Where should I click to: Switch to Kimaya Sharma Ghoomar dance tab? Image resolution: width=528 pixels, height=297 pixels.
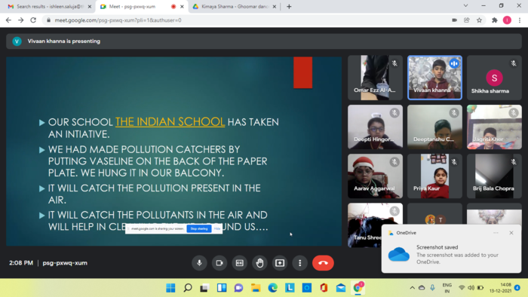(235, 6)
